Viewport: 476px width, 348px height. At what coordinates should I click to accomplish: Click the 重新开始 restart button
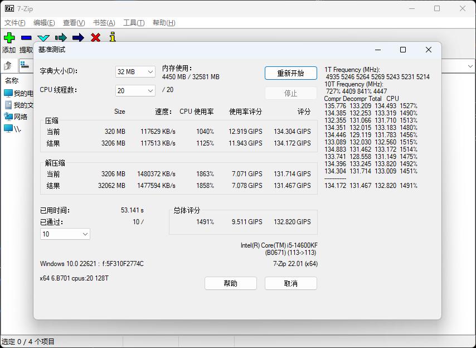click(291, 73)
